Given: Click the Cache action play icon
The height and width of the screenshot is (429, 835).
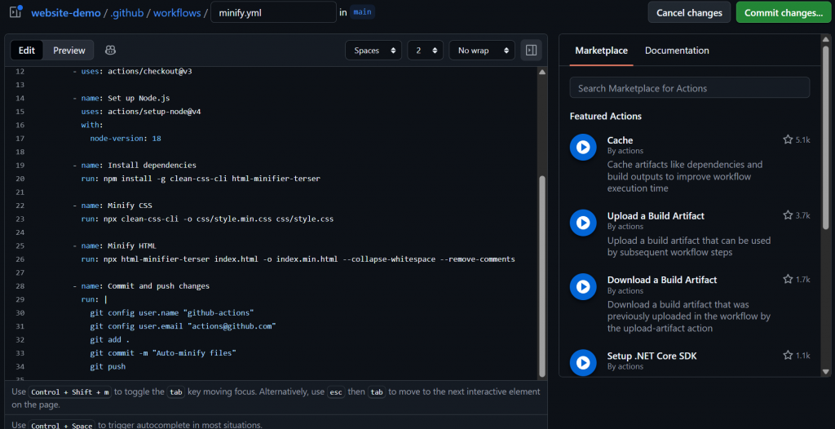Looking at the screenshot, I should click(582, 147).
